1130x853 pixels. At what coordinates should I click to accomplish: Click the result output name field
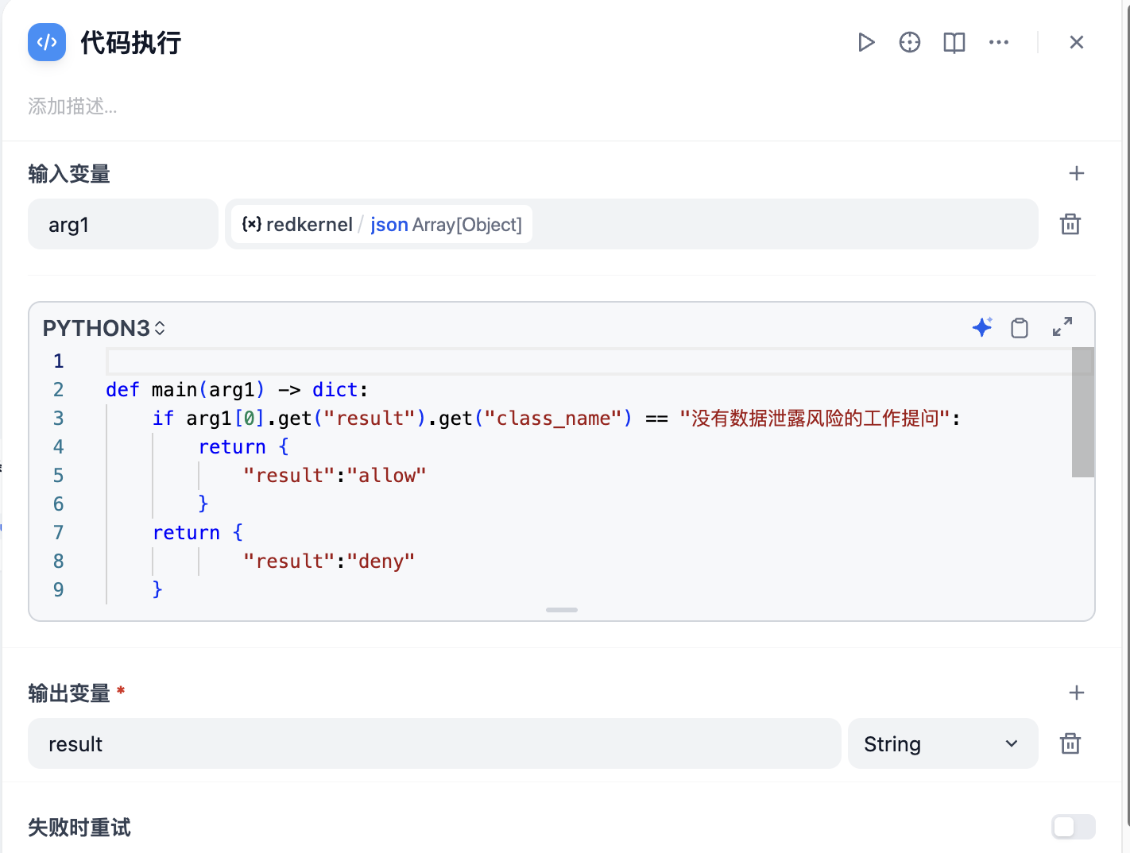434,743
